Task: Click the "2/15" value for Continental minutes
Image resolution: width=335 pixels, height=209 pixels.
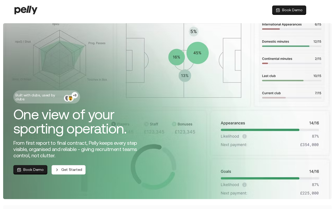Action: [318, 59]
